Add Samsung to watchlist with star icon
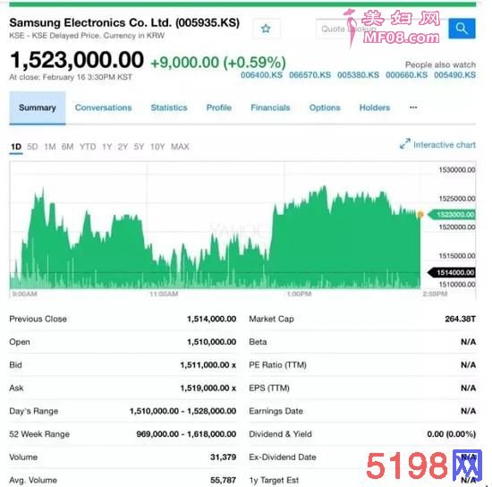 266,29
